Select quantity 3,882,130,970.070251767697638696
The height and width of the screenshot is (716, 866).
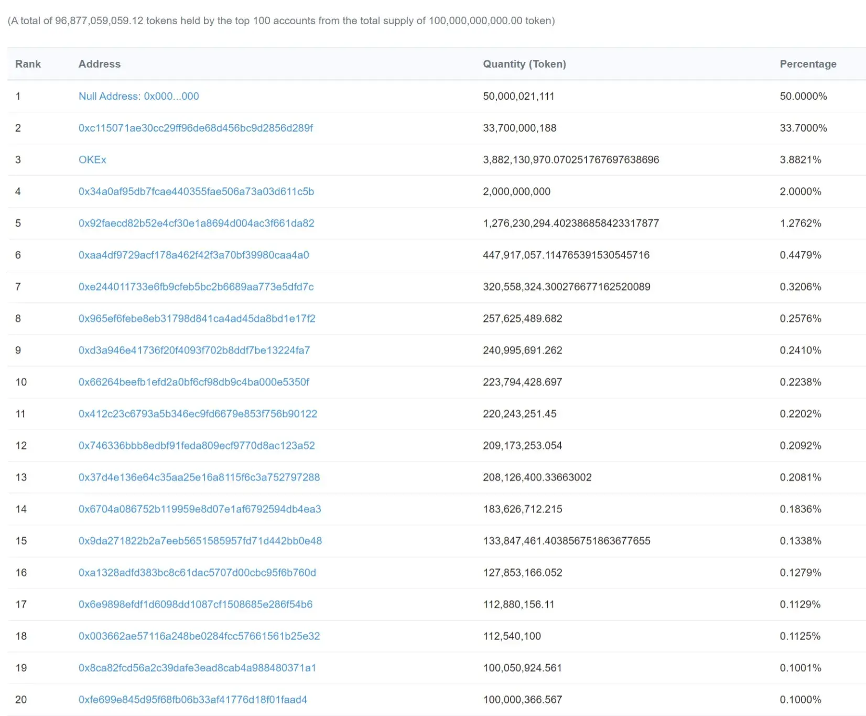(x=571, y=159)
